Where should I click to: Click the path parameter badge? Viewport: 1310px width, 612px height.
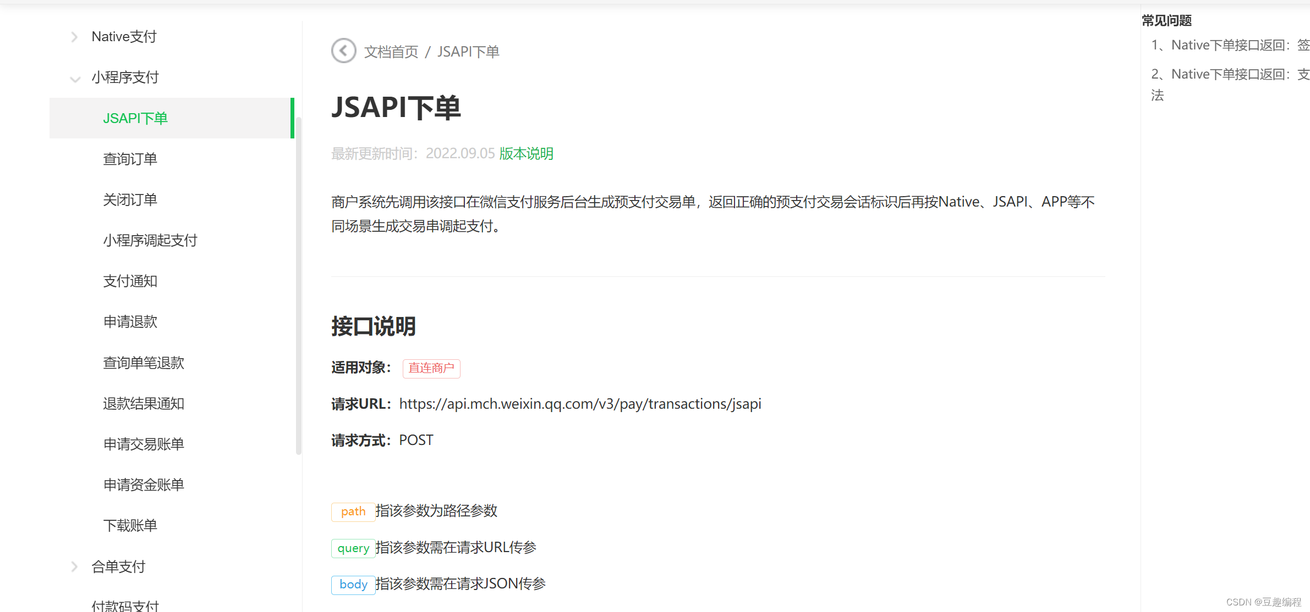353,511
